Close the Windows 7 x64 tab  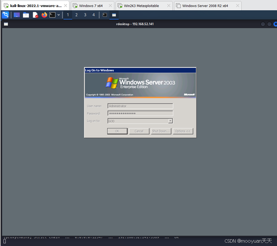110,6
